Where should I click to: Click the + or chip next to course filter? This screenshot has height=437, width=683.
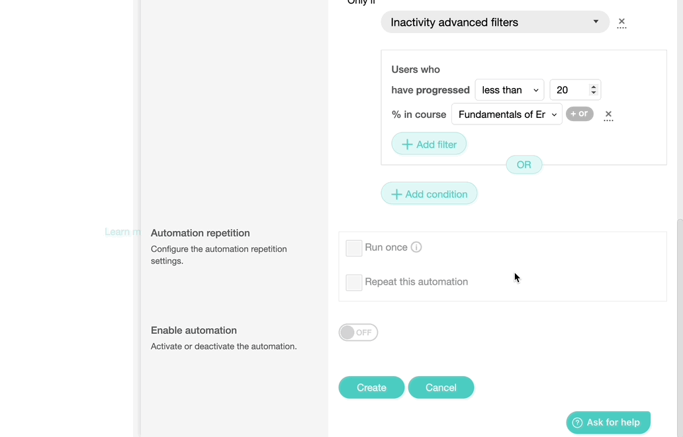(x=579, y=113)
